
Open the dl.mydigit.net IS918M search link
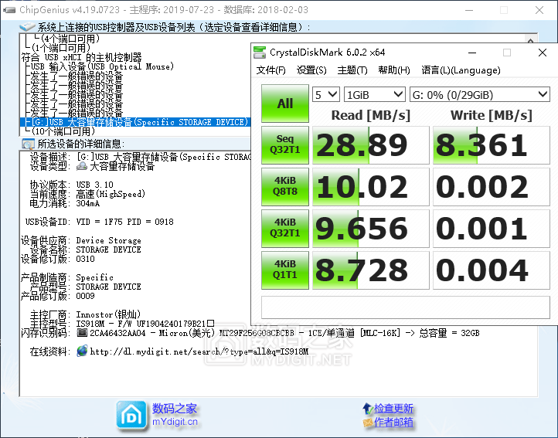click(199, 351)
